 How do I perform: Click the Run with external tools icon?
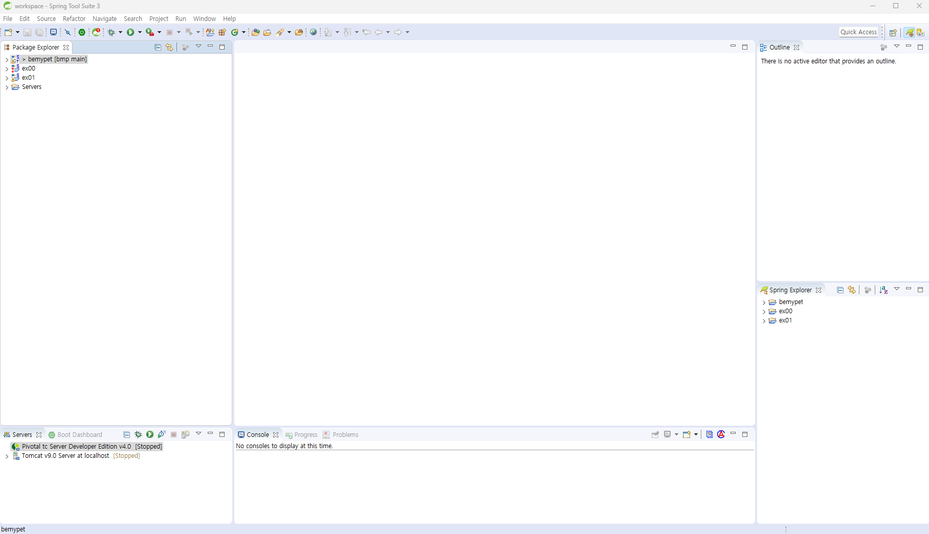pyautogui.click(x=150, y=32)
